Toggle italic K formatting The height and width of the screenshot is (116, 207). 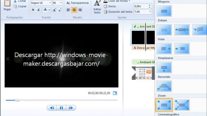(38, 10)
